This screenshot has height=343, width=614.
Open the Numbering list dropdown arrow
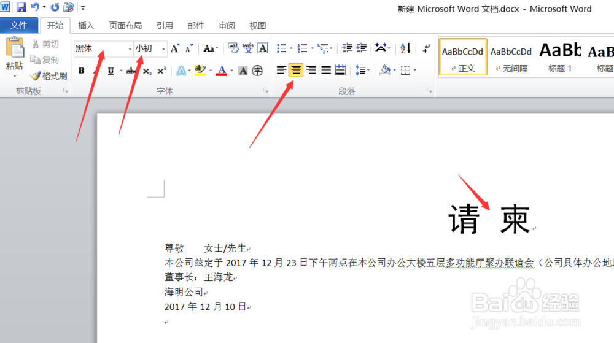312,48
